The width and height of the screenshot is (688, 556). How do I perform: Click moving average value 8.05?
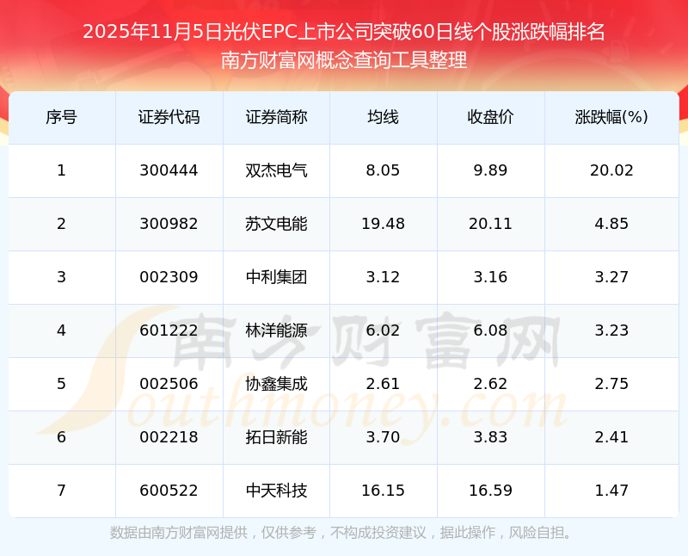pos(383,170)
